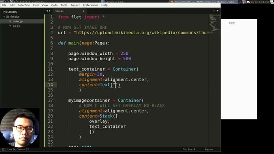
Task: Click the 'test' text in app window
Action: coord(232,23)
